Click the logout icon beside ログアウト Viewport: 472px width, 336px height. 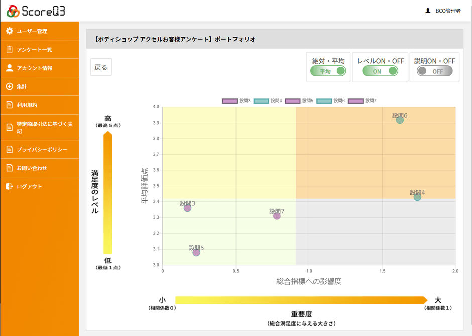tap(9, 187)
